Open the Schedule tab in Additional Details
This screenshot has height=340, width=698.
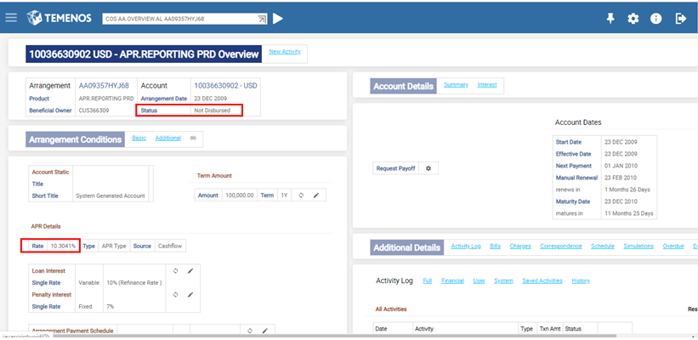click(x=602, y=246)
